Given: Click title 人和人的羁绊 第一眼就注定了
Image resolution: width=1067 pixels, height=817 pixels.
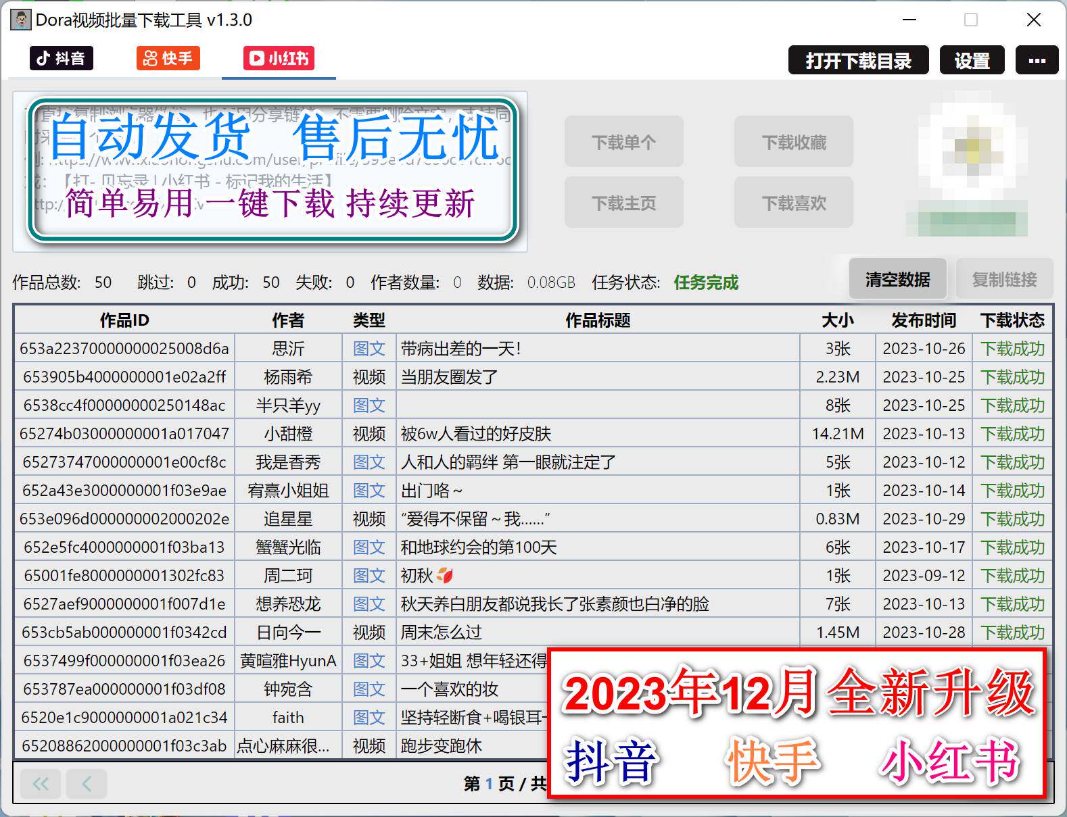Looking at the screenshot, I should (x=508, y=462).
